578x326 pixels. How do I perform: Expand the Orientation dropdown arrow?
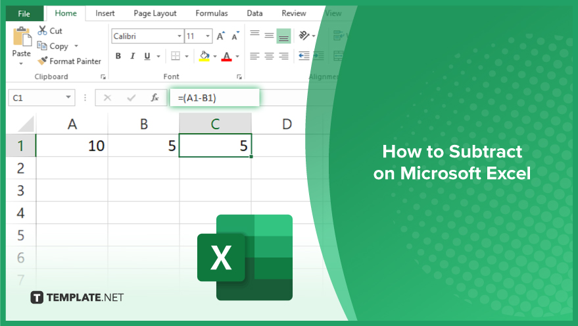click(314, 36)
